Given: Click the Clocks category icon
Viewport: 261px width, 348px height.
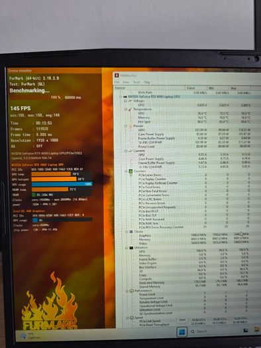Looking at the screenshot, I should point(131,232).
